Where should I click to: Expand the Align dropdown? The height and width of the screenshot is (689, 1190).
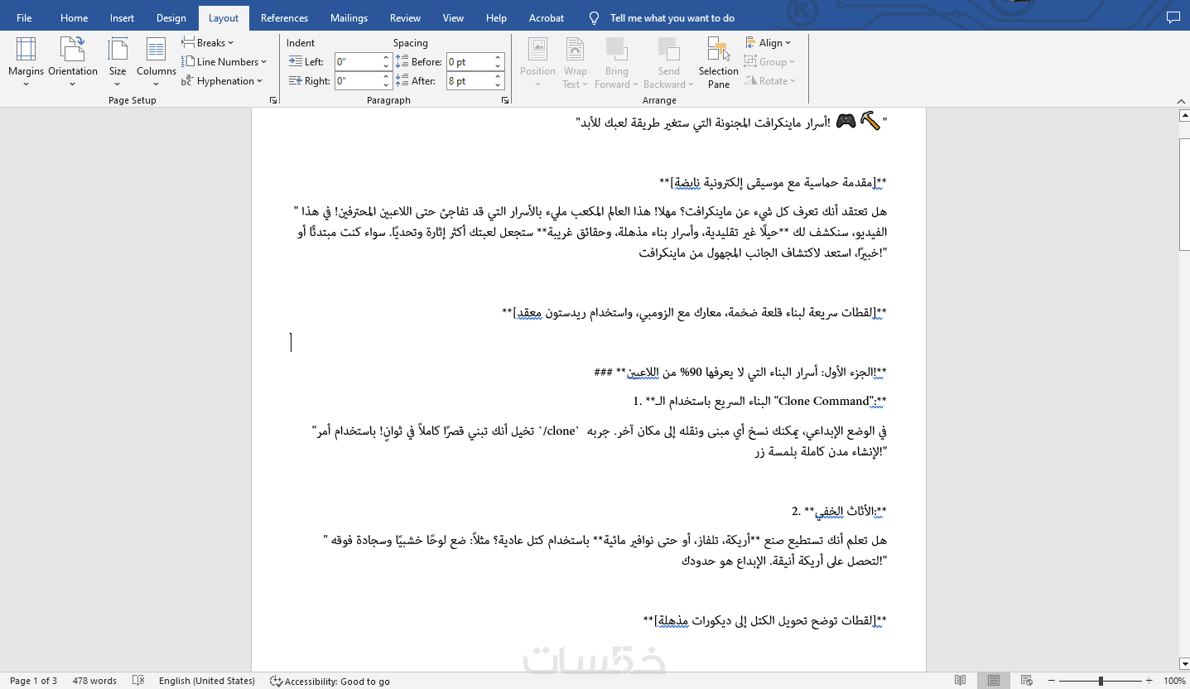[x=768, y=42]
